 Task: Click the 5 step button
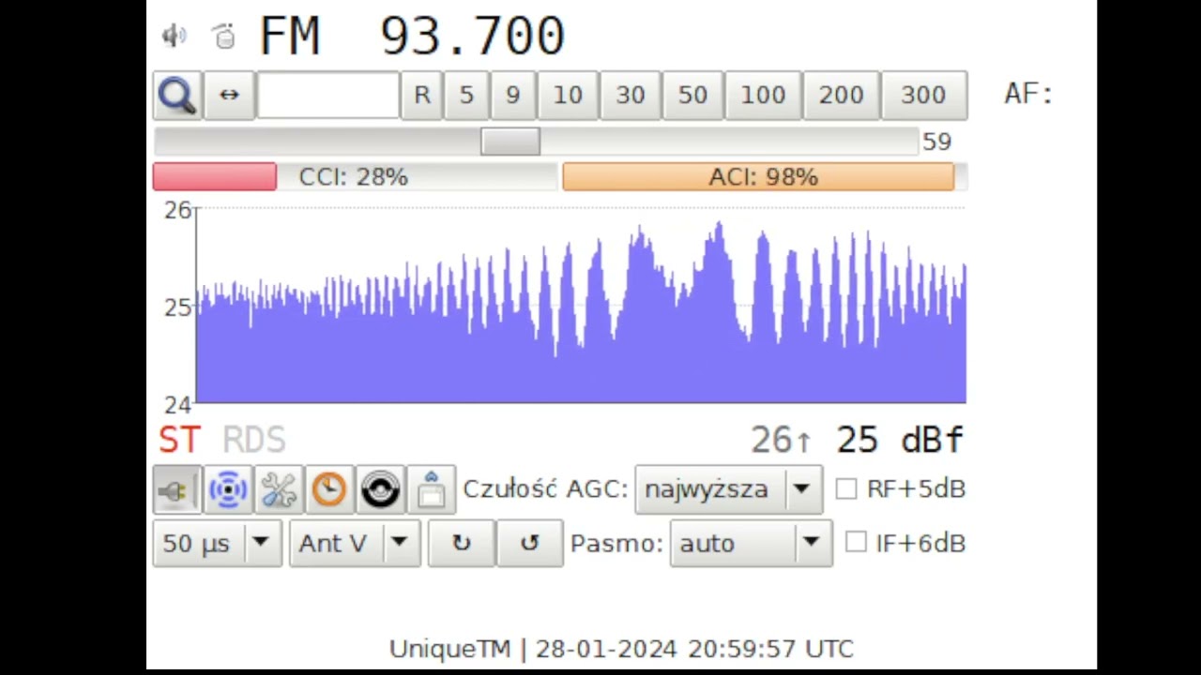[466, 95]
